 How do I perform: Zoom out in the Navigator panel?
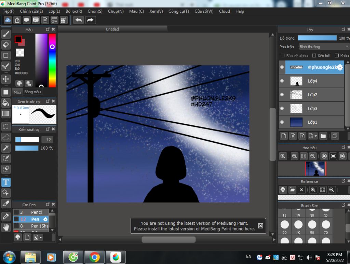pos(313,156)
